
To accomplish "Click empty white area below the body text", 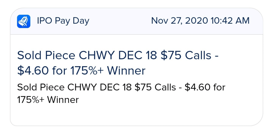I will (x=136, y=115).
